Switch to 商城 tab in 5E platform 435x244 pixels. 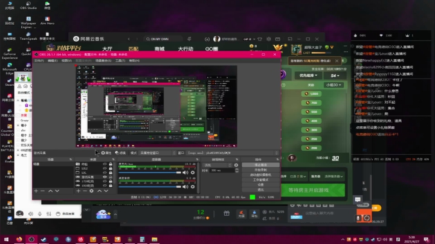click(x=159, y=49)
